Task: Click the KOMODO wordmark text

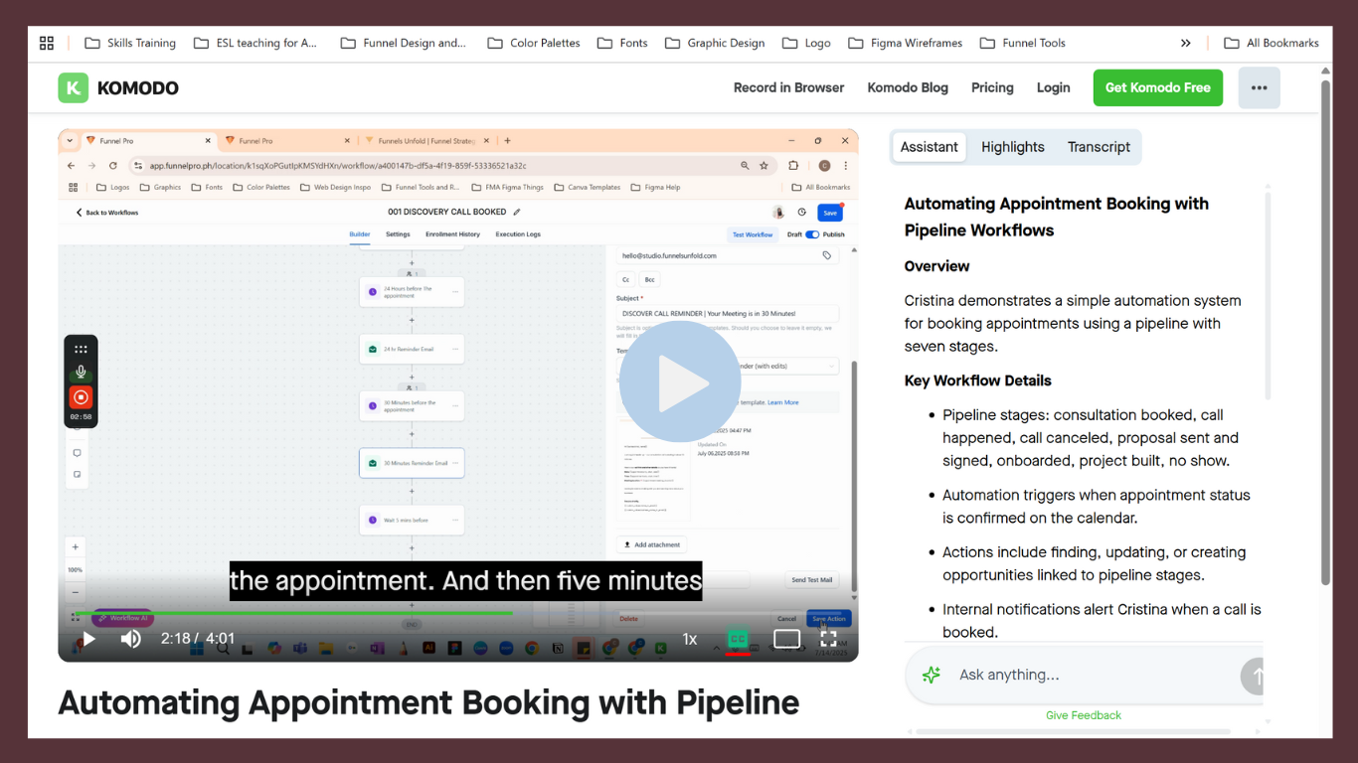Action: tap(138, 87)
